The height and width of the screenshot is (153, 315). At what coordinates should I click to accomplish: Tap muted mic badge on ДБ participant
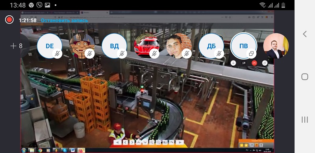[x=219, y=53]
